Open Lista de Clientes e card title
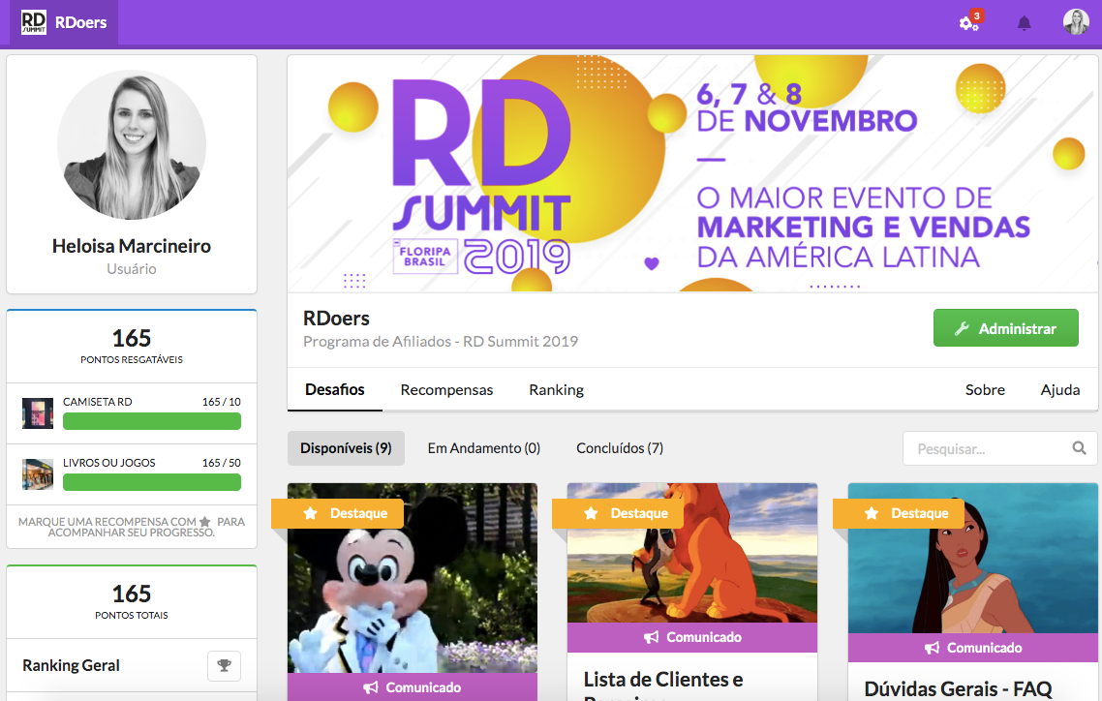This screenshot has width=1102, height=701. [x=663, y=680]
